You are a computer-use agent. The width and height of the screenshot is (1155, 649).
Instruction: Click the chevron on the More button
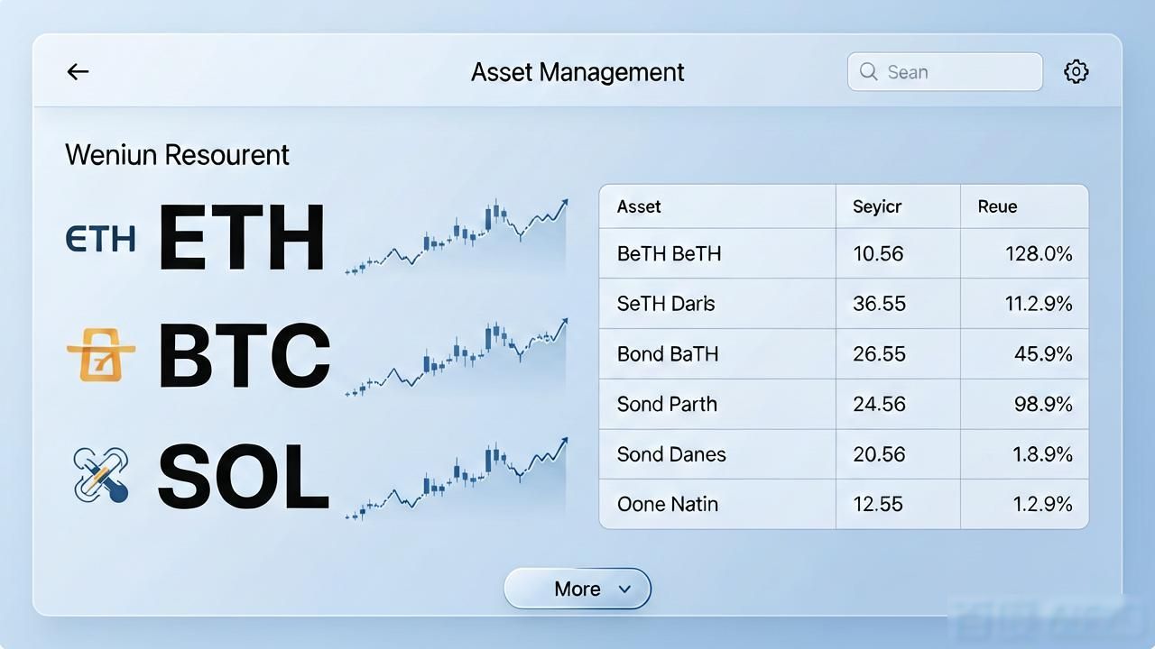[624, 589]
